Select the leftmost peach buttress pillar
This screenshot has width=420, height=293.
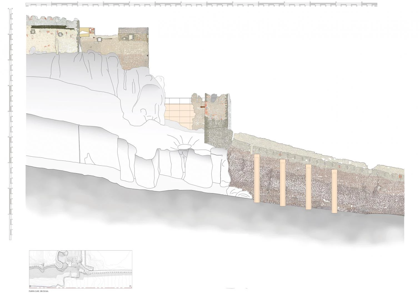pos(257,178)
